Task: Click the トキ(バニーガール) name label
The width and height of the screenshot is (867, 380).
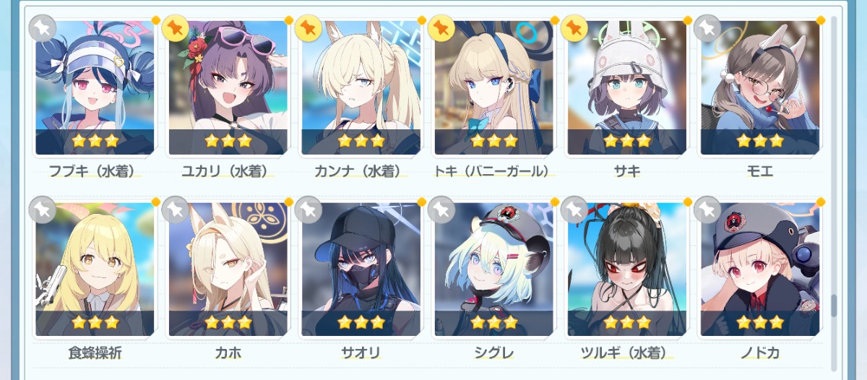Action: pyautogui.click(x=493, y=171)
